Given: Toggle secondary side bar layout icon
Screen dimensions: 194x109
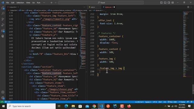Looking at the screenshot, I should pyautogui.click(x=169, y=3).
